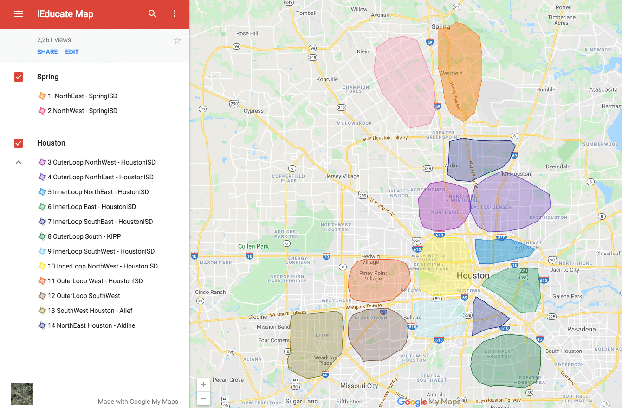Click the icon beside '14 NorthEast Houston - Aldine'

(x=42, y=325)
